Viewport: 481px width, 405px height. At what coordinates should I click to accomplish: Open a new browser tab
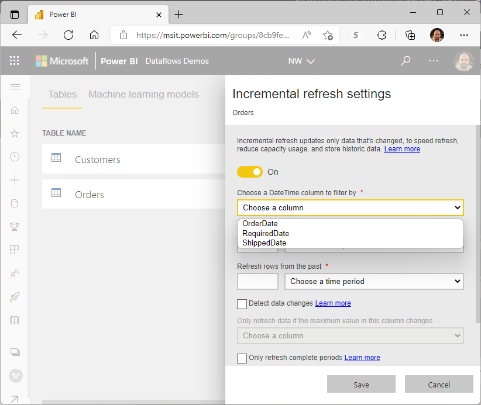point(178,15)
